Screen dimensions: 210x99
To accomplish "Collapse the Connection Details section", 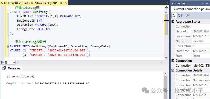I will tap(173, 70).
